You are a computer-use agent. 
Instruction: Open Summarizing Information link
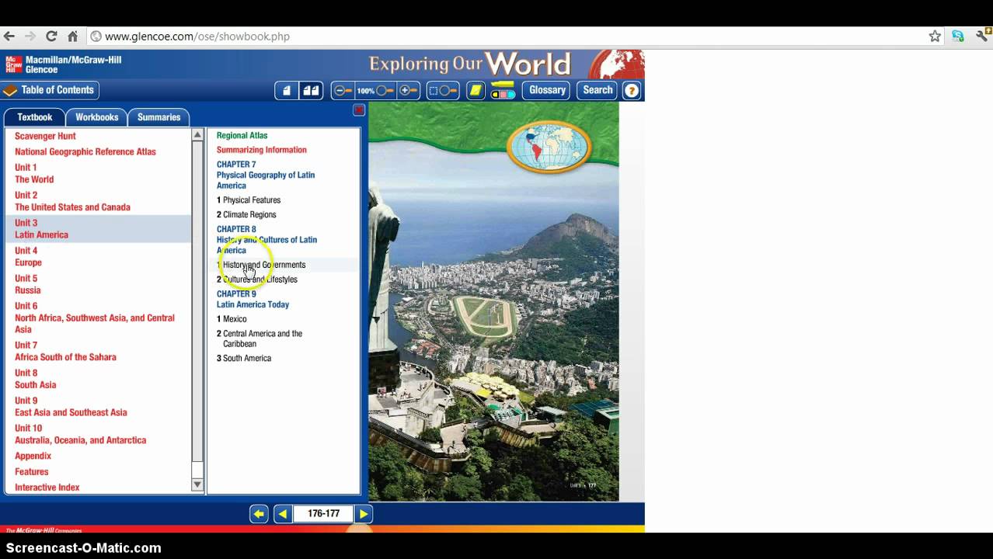[x=261, y=150]
